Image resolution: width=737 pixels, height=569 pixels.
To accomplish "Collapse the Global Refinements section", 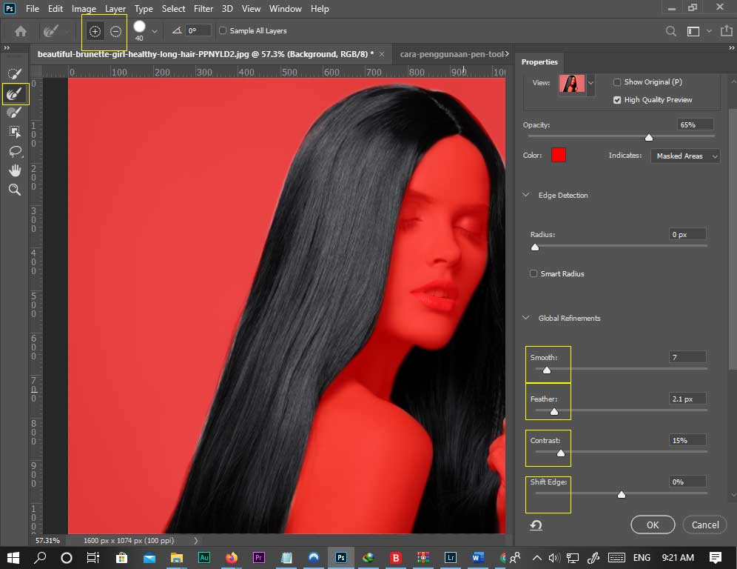I will coord(526,318).
